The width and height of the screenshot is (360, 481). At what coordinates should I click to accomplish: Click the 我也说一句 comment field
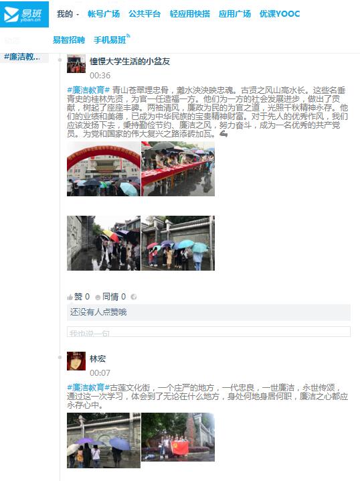click(x=209, y=332)
